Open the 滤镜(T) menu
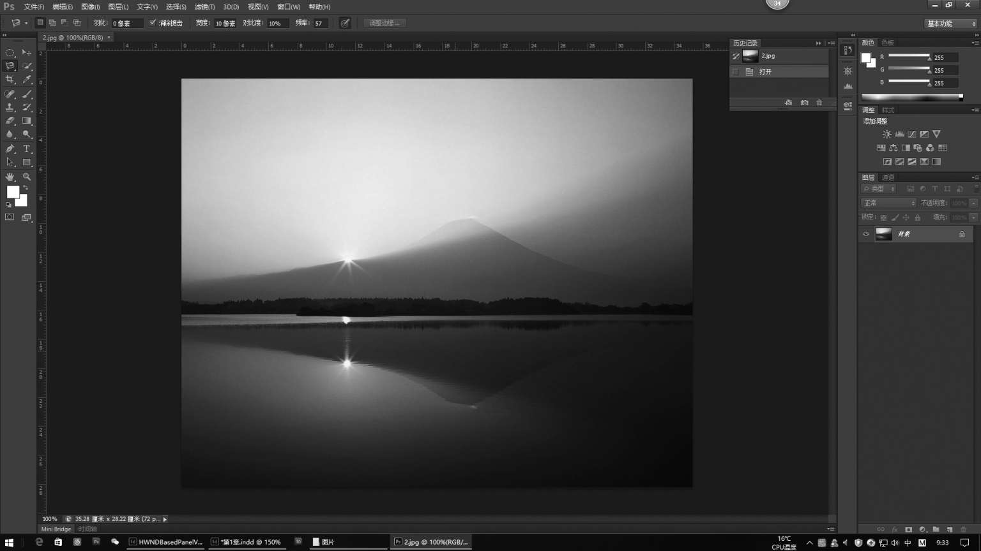 [204, 7]
